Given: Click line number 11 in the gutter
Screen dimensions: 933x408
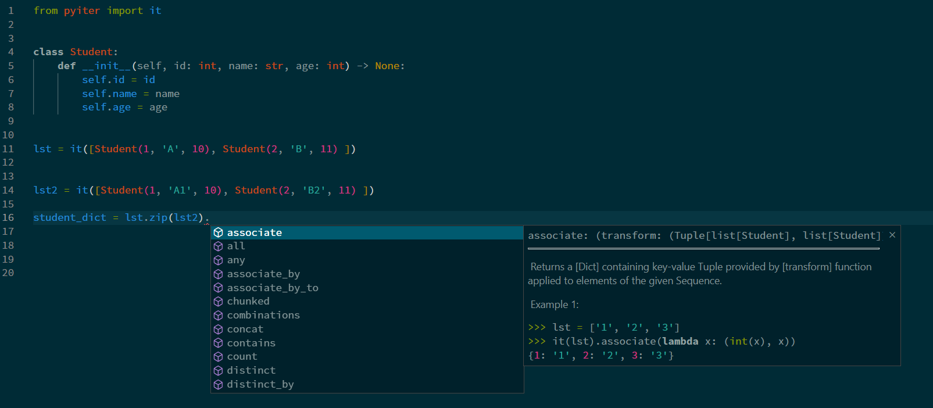Looking at the screenshot, I should pyautogui.click(x=8, y=149).
